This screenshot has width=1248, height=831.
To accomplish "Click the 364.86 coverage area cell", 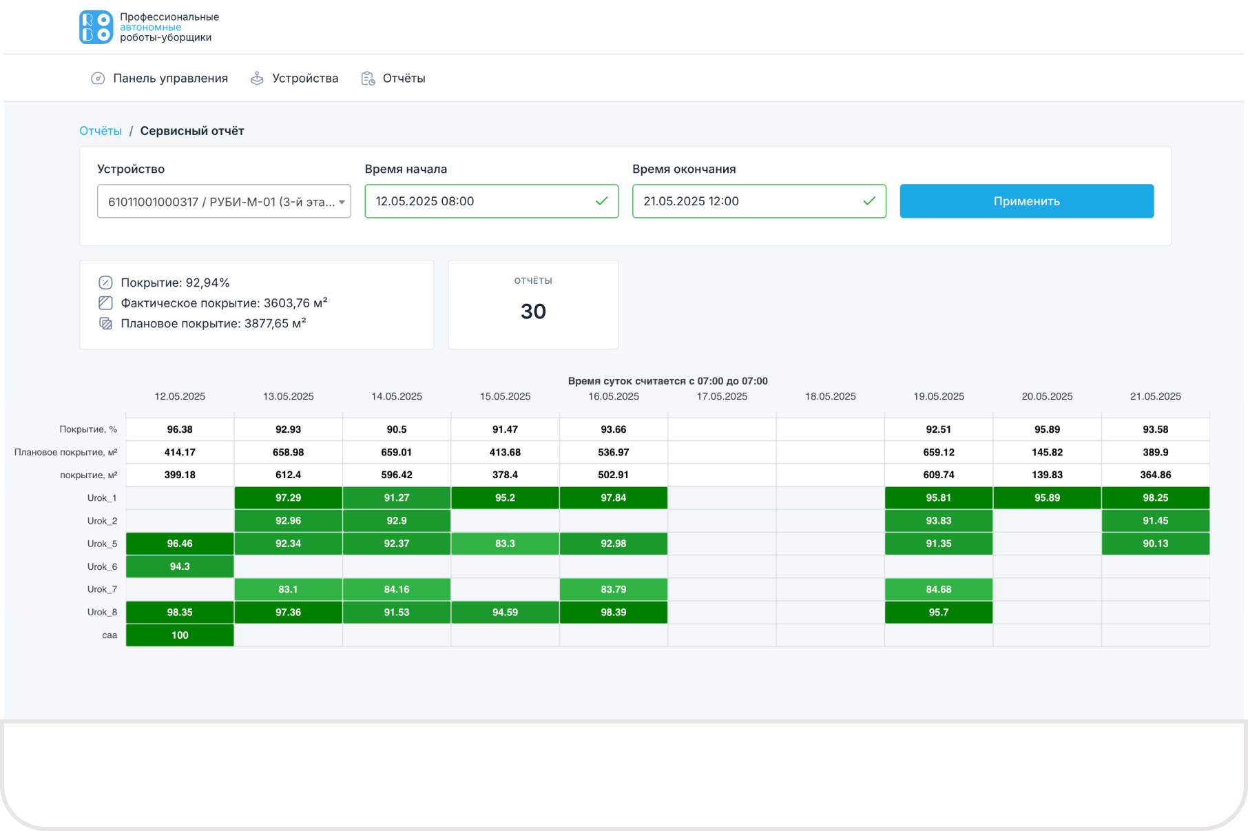I will point(1156,475).
